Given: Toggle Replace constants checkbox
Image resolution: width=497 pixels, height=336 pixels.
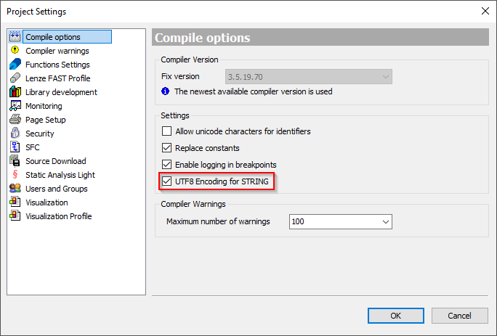Looking at the screenshot, I should pyautogui.click(x=166, y=148).
